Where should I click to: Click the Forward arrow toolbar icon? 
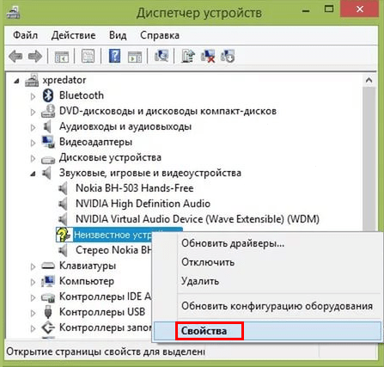pos(35,56)
